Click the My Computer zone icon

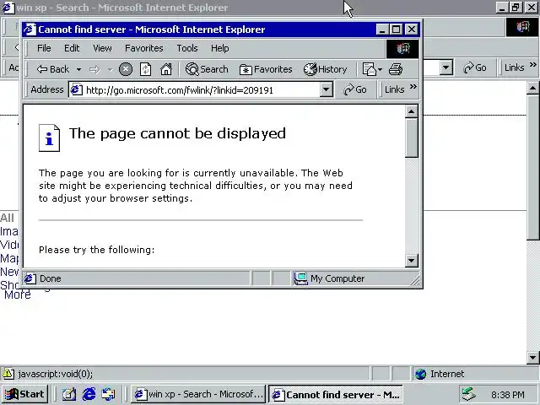coord(300,278)
